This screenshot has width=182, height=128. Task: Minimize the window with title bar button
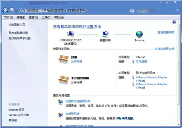coord(160,2)
